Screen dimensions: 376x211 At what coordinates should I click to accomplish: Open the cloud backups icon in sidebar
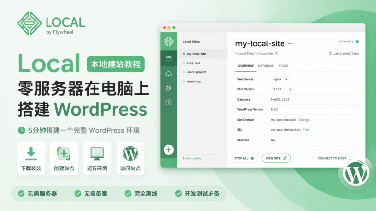168,74
